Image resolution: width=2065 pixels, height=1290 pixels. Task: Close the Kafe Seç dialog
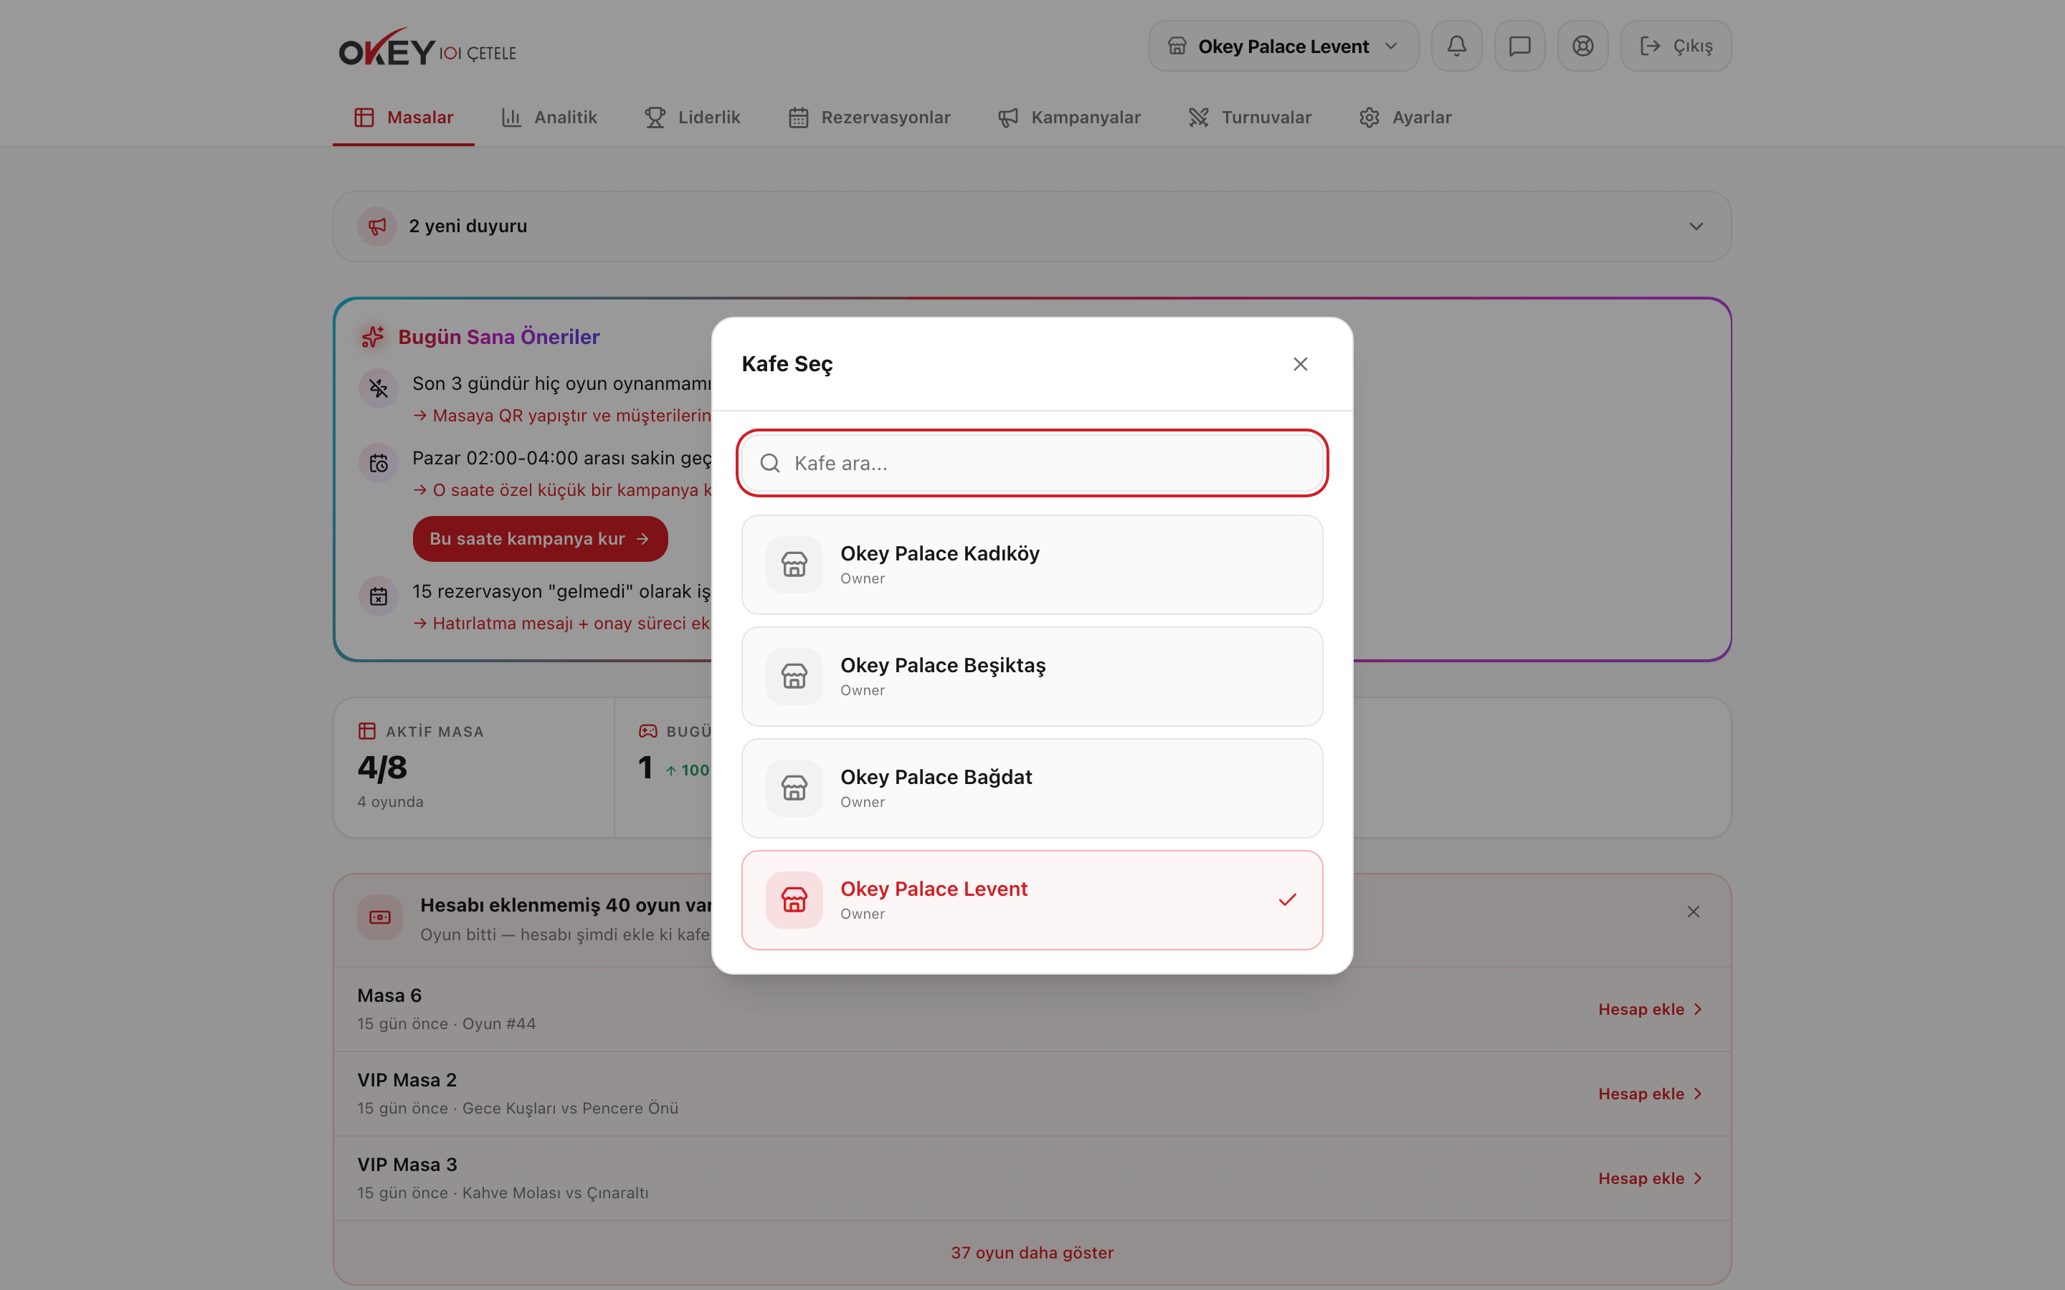[1299, 364]
